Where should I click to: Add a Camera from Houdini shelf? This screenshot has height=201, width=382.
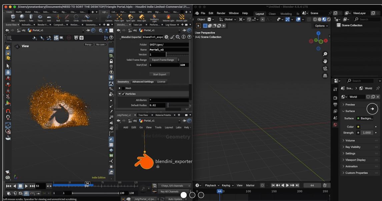click(x=109, y=18)
